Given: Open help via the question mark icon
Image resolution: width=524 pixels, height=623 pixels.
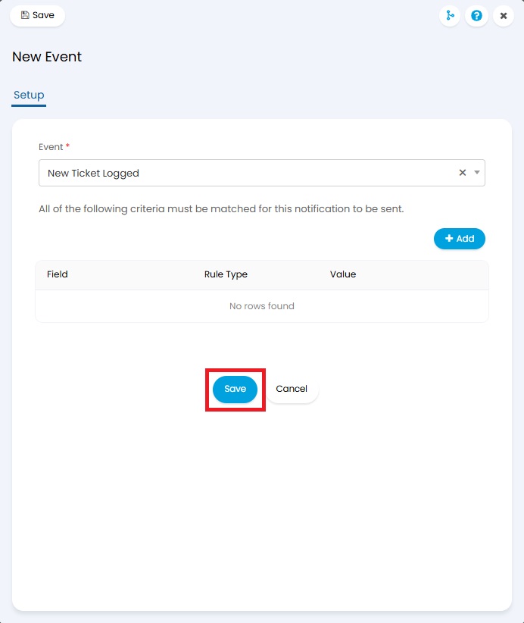Looking at the screenshot, I should pos(476,15).
